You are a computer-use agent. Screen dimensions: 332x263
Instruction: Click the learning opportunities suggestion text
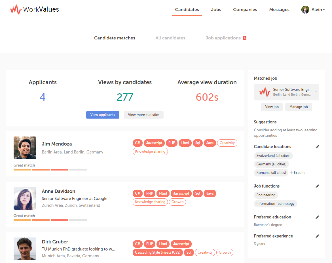point(286,133)
